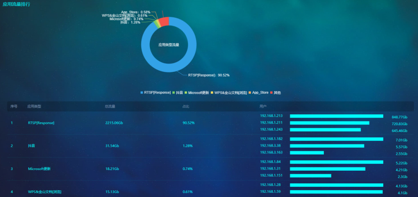418x197 pixels.
Task: Select the RTSP[Response] row name
Action: coord(41,123)
